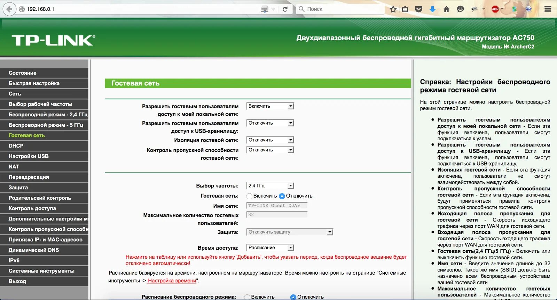557x300 pixels.
Task: Click the TP-LINK logo
Action: tap(53, 40)
